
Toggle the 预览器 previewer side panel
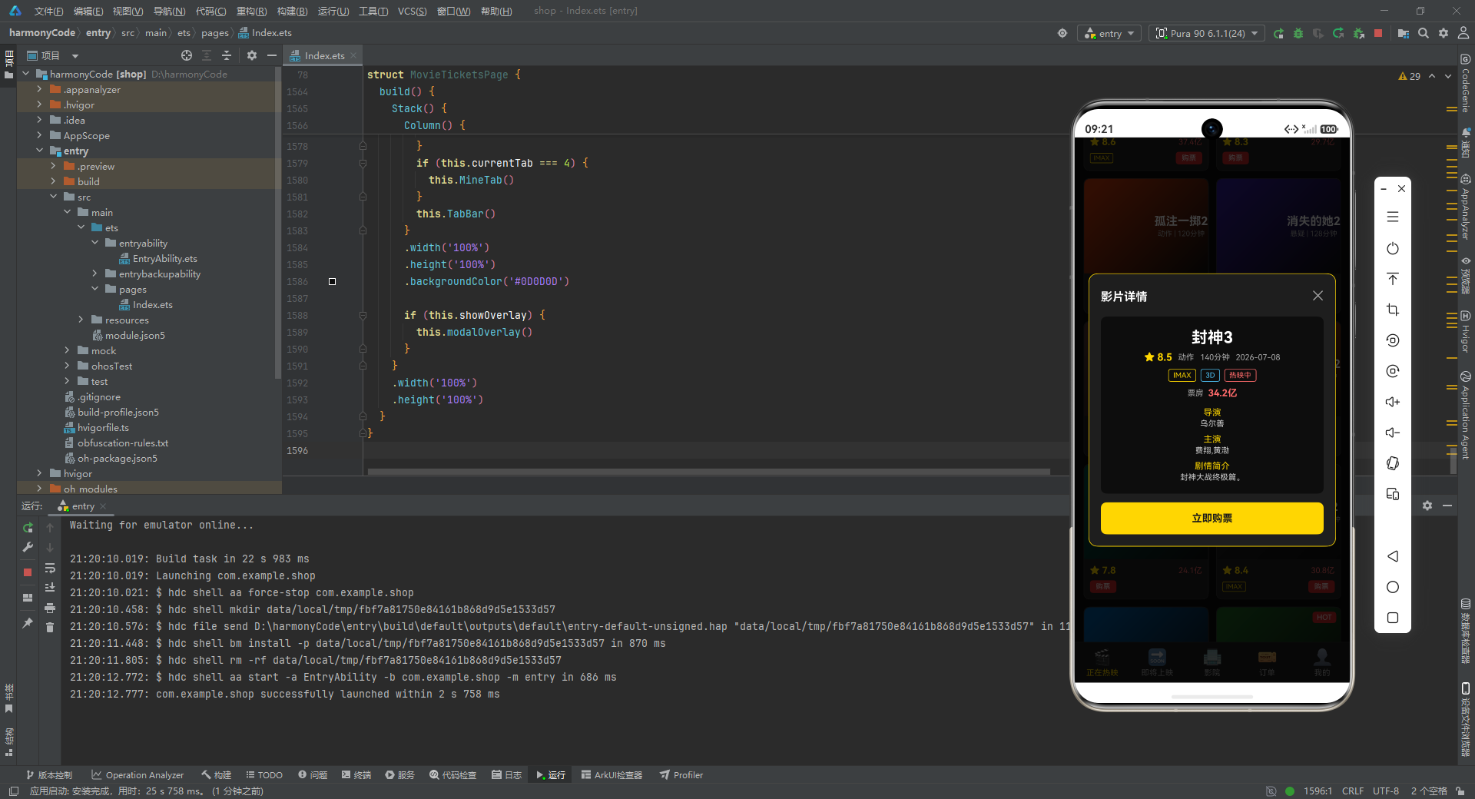[1466, 276]
